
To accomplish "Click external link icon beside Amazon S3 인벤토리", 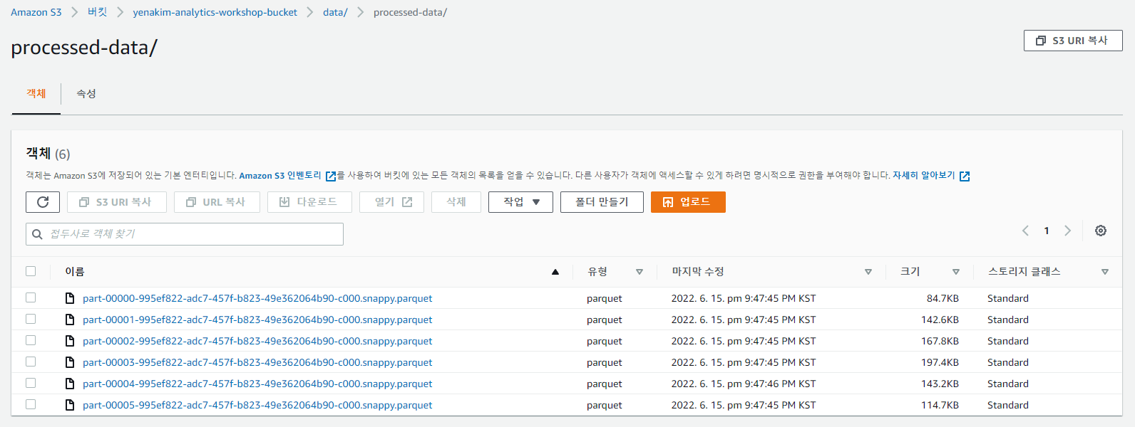I will pos(331,176).
